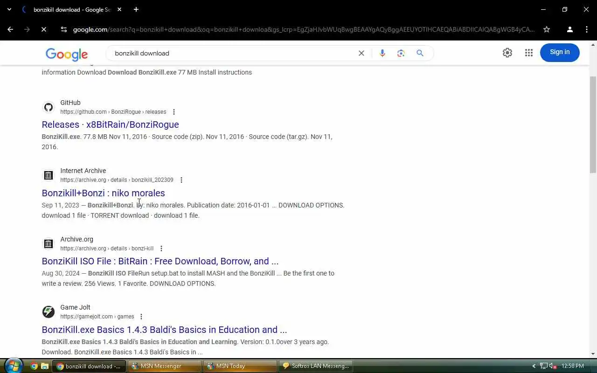Image resolution: width=597 pixels, height=373 pixels.
Task: Click the page vertical scrollbar thumb
Action: pos(593,124)
